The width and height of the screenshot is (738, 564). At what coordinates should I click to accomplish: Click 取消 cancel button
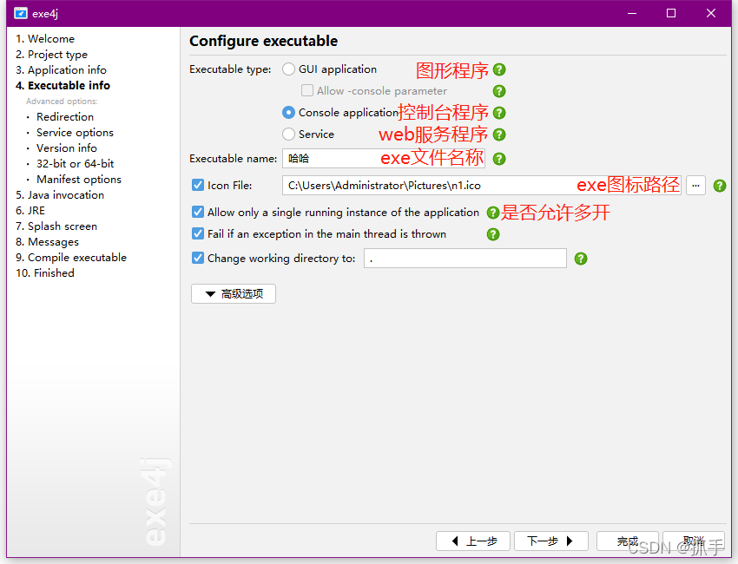coord(694,541)
